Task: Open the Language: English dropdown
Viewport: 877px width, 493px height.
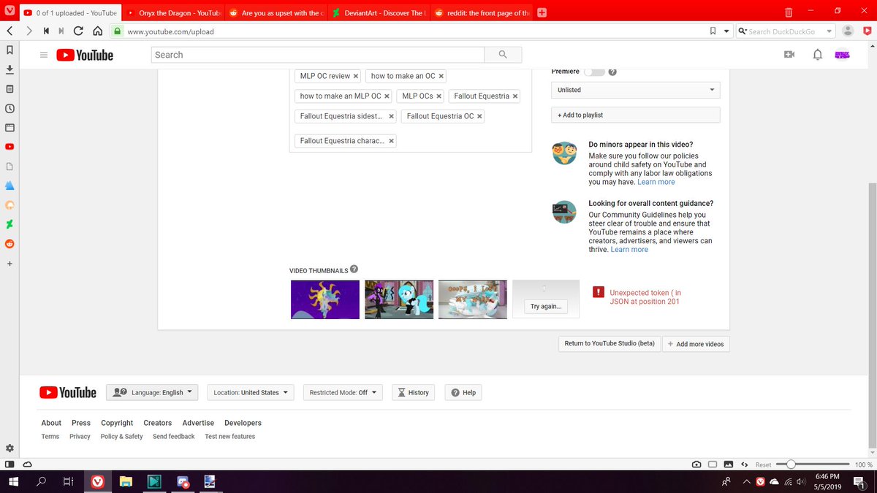Action: [x=152, y=392]
